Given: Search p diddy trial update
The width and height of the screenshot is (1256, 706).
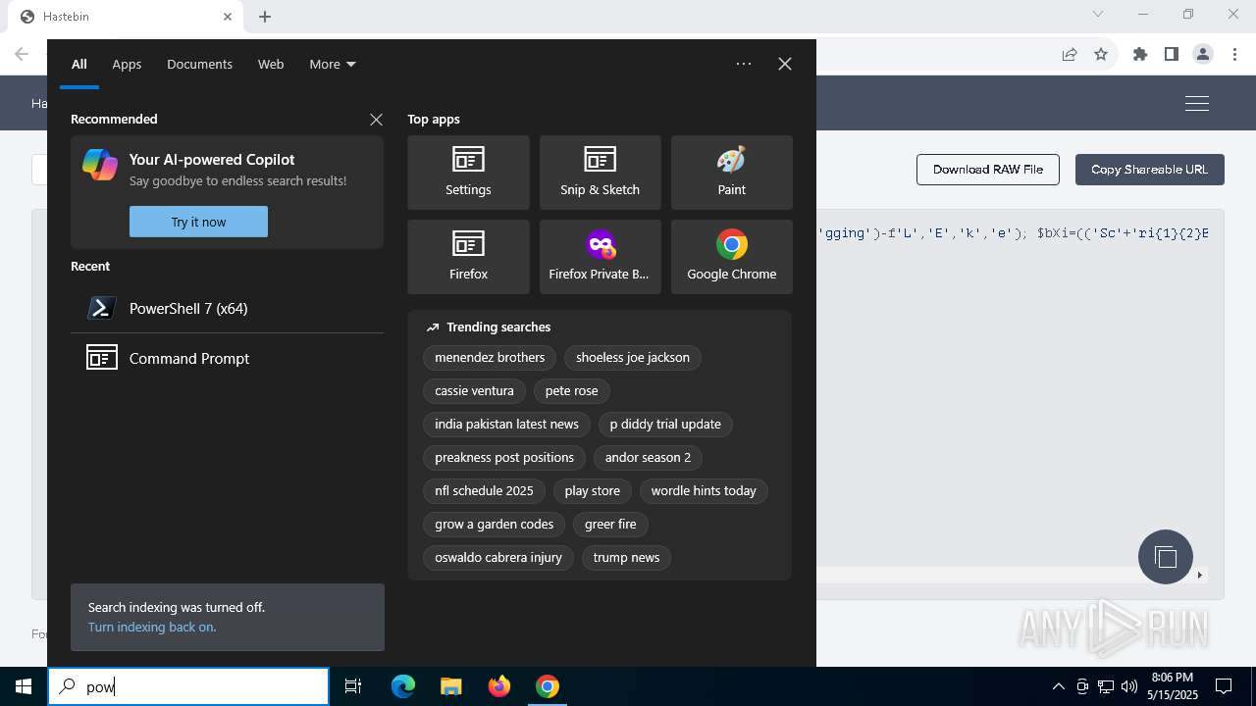Looking at the screenshot, I should point(665,425).
